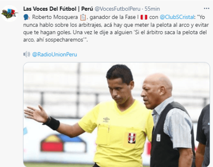Open the @VocesFutbolPeru handle
The width and height of the screenshot is (213, 167).
[118, 9]
